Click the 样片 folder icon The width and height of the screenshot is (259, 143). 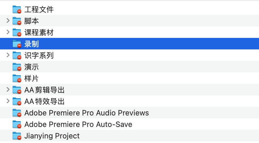pyautogui.click(x=17, y=78)
